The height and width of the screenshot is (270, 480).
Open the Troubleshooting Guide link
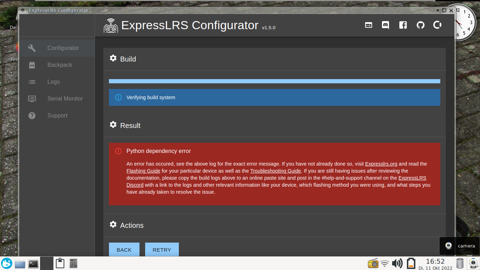coord(275,171)
